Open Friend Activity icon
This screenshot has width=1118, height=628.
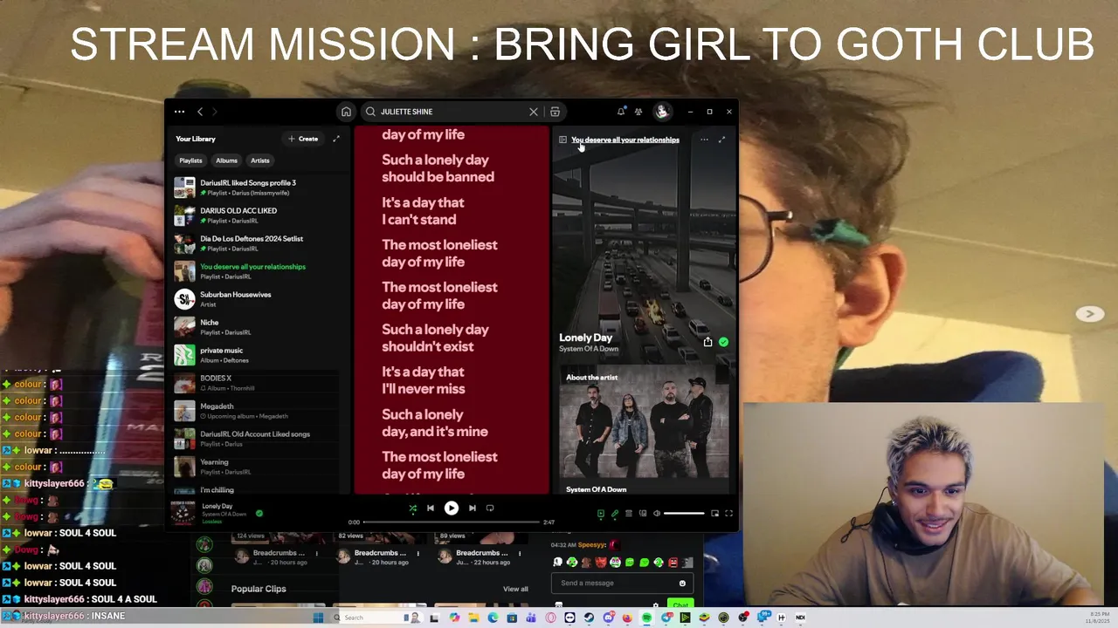pos(638,112)
